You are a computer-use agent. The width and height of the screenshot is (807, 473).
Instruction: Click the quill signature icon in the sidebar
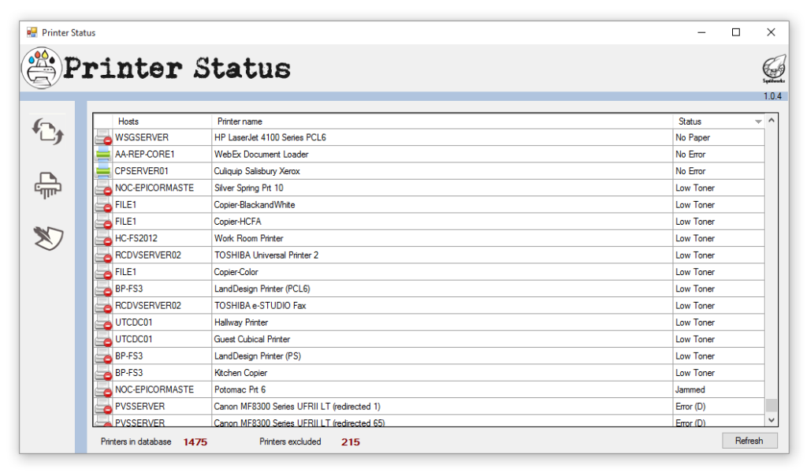(x=48, y=238)
